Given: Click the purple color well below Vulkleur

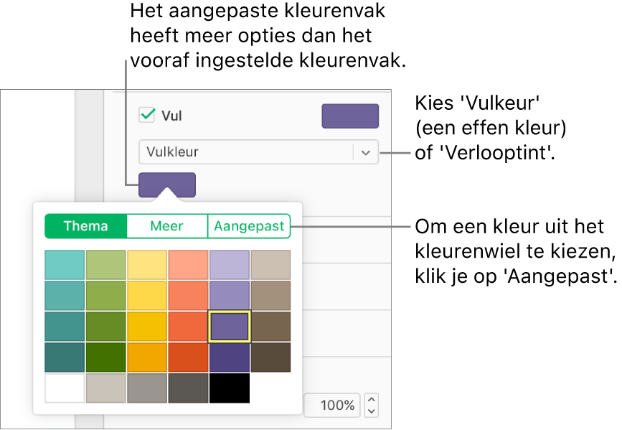Looking at the screenshot, I should [166, 184].
